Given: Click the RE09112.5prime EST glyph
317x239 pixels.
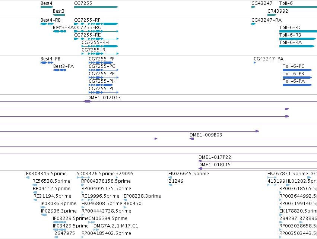Looking at the screenshot, I should (35, 192).
